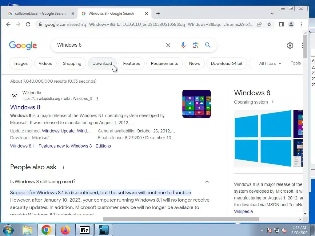Switch to the collabnet.local Google Search tab
Viewport: 315px width, 236px height.
tap(40, 14)
